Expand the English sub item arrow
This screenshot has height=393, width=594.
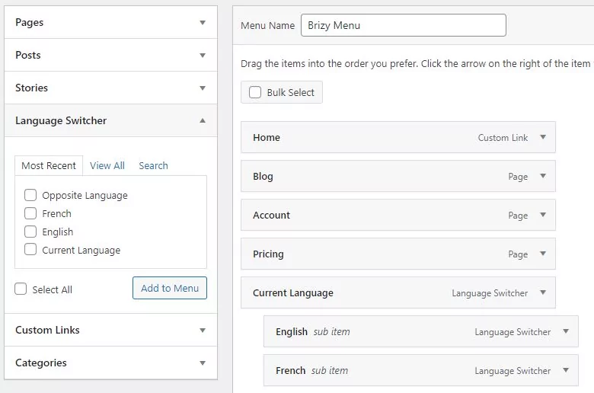tap(566, 331)
